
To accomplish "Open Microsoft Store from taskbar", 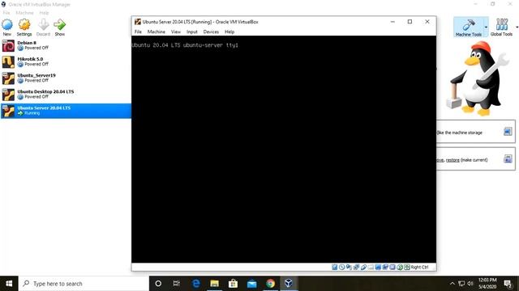I will point(233,284).
